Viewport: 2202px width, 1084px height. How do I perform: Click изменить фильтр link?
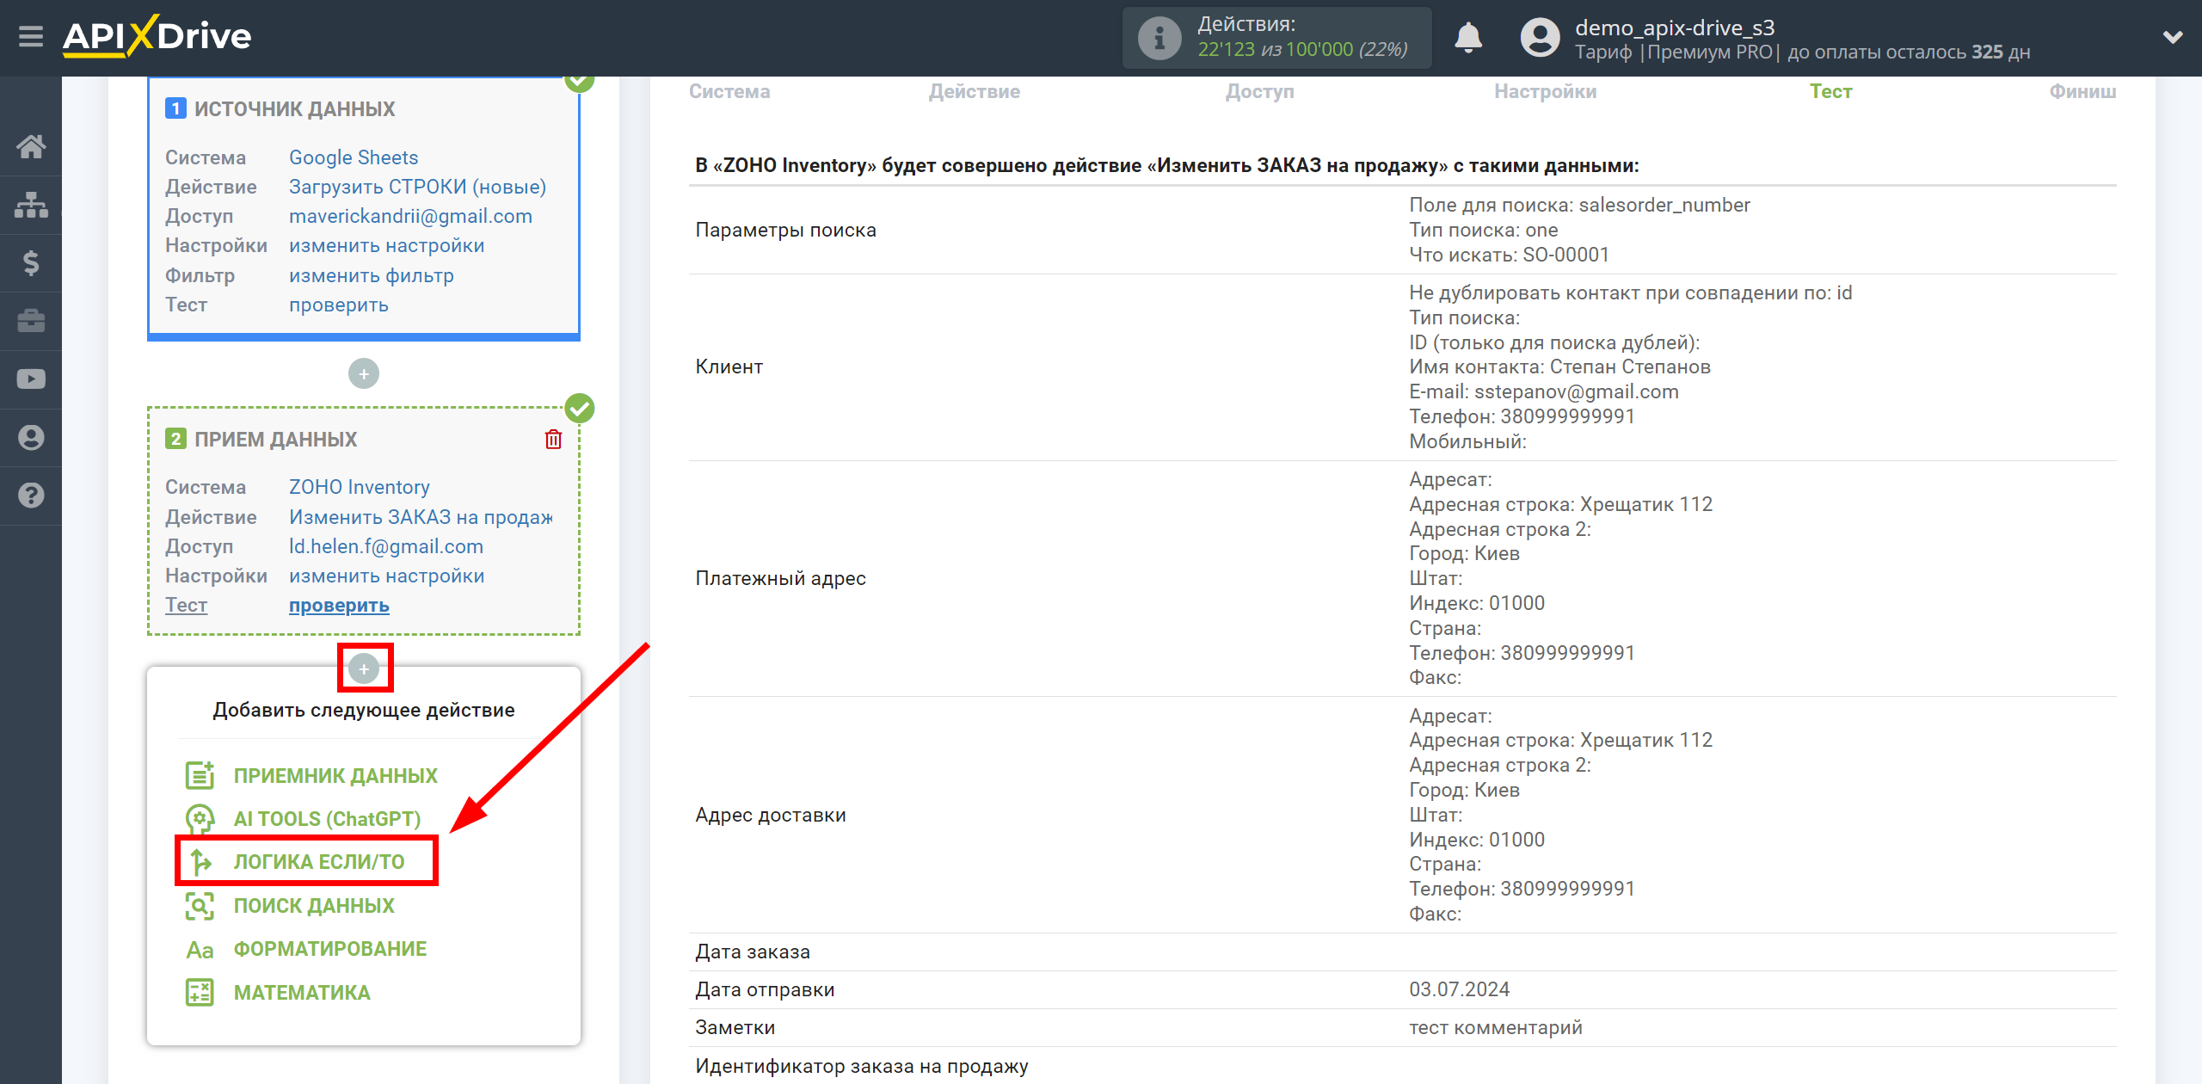(371, 275)
